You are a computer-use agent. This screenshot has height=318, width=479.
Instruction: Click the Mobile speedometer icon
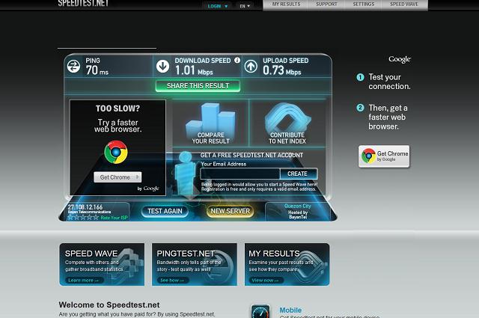(260, 311)
